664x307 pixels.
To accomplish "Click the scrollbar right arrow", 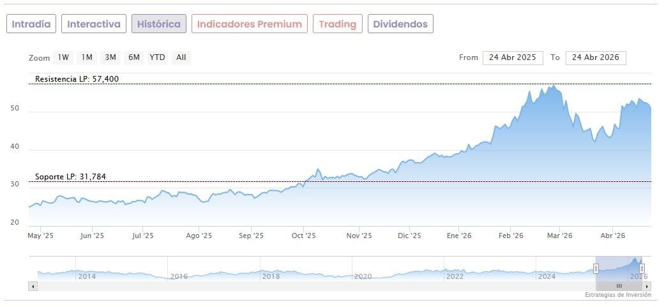I will 647,287.
